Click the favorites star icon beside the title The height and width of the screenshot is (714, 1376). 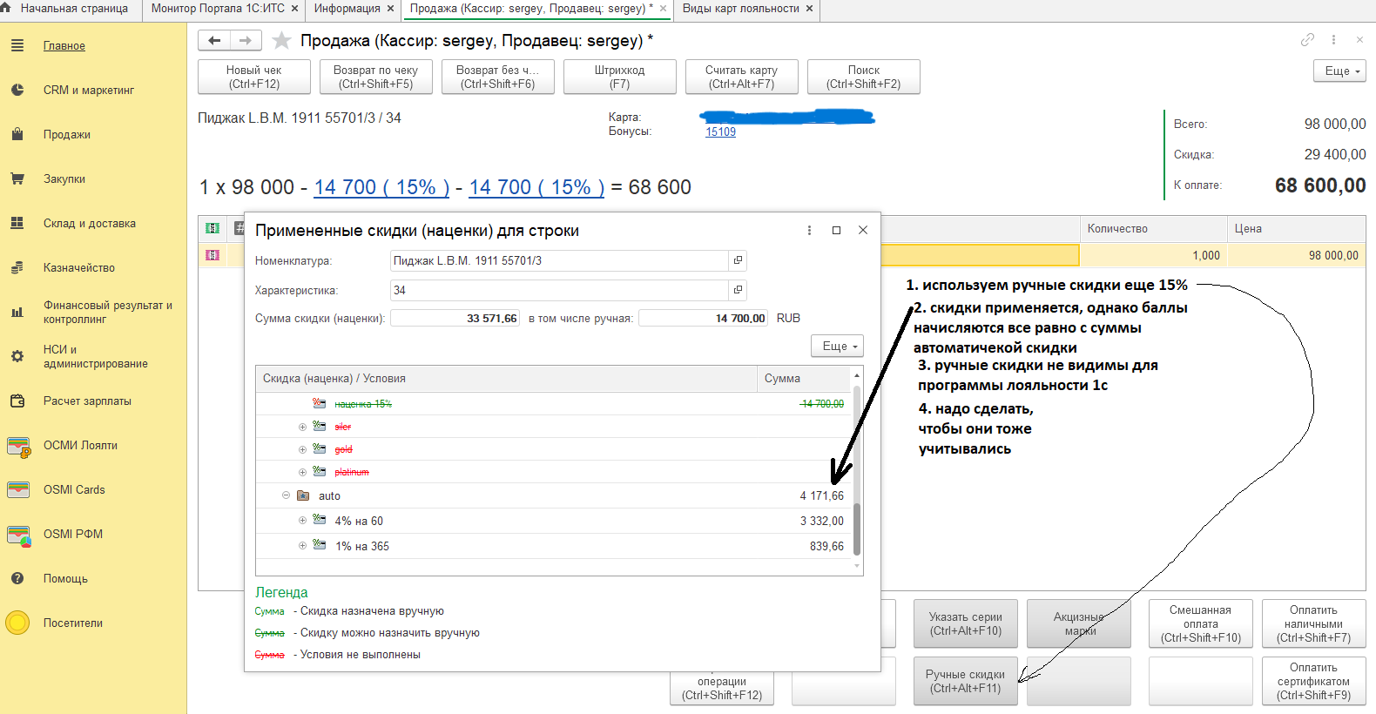tap(281, 41)
